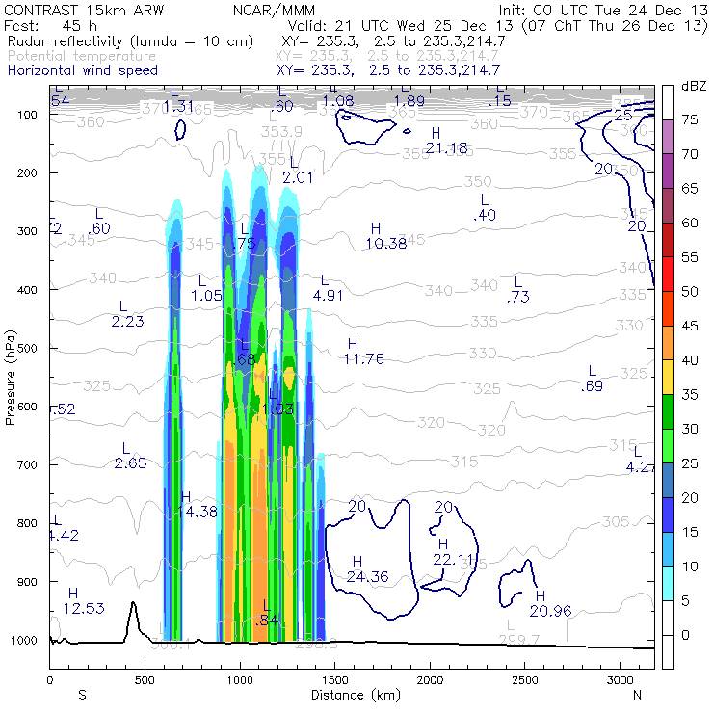This screenshot has height=713, width=713.
Task: Click the wind maximum label 'H 11.76'
Action: click(x=363, y=352)
